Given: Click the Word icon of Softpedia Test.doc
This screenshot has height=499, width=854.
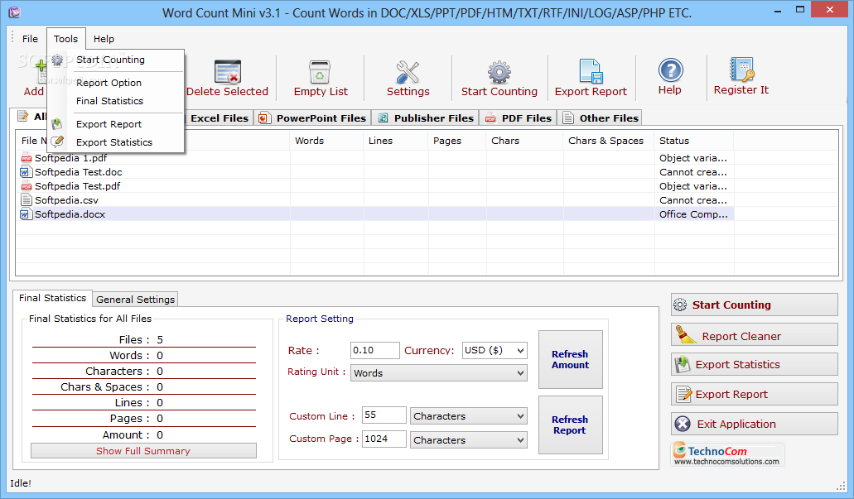Looking at the screenshot, I should (26, 172).
